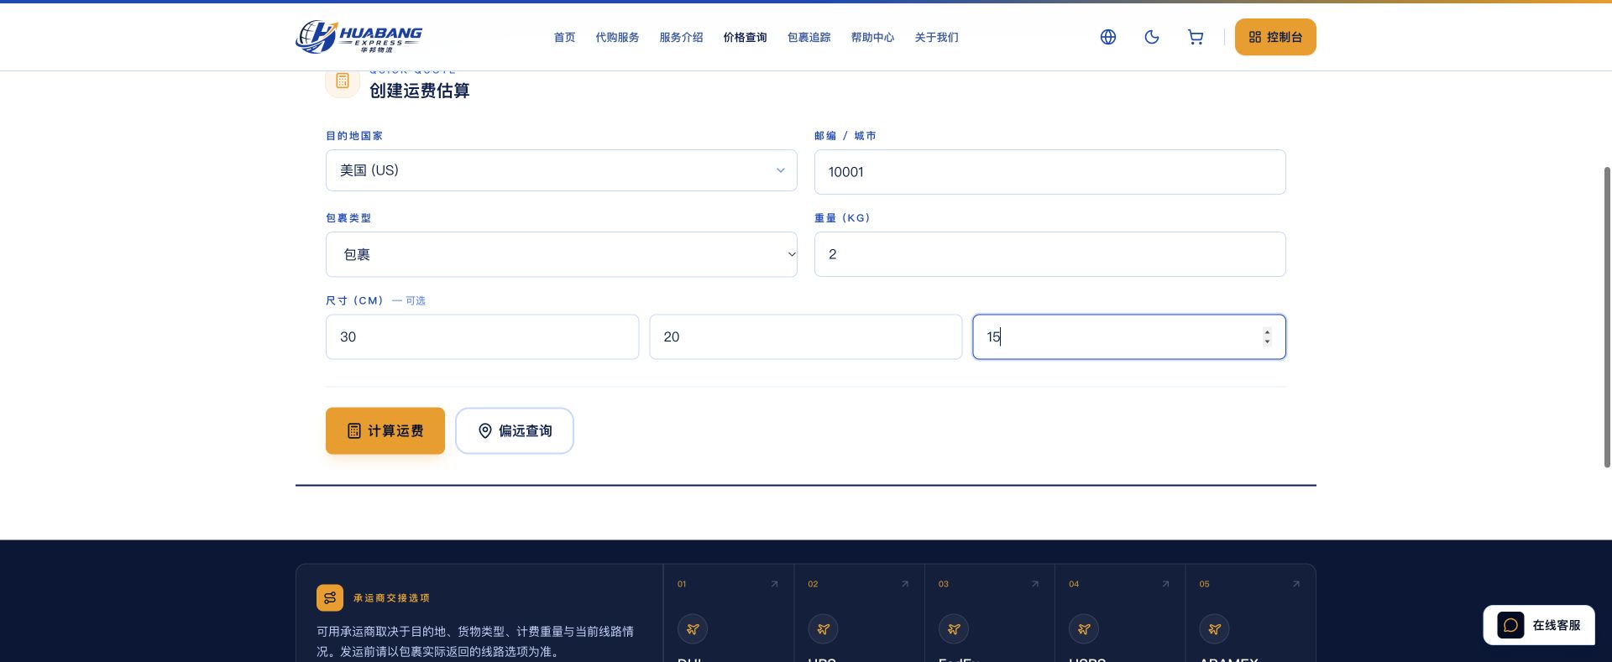1612x662 pixels.
Task: Toggle dark mode with the moon icon
Action: coord(1152,37)
